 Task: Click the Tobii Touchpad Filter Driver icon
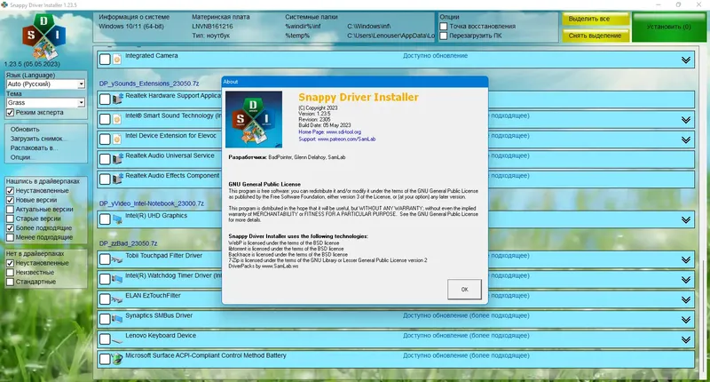117,259
